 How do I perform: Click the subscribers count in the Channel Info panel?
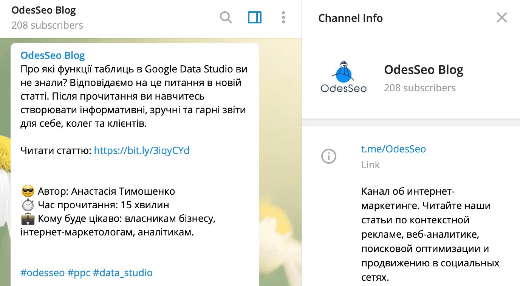coord(420,87)
